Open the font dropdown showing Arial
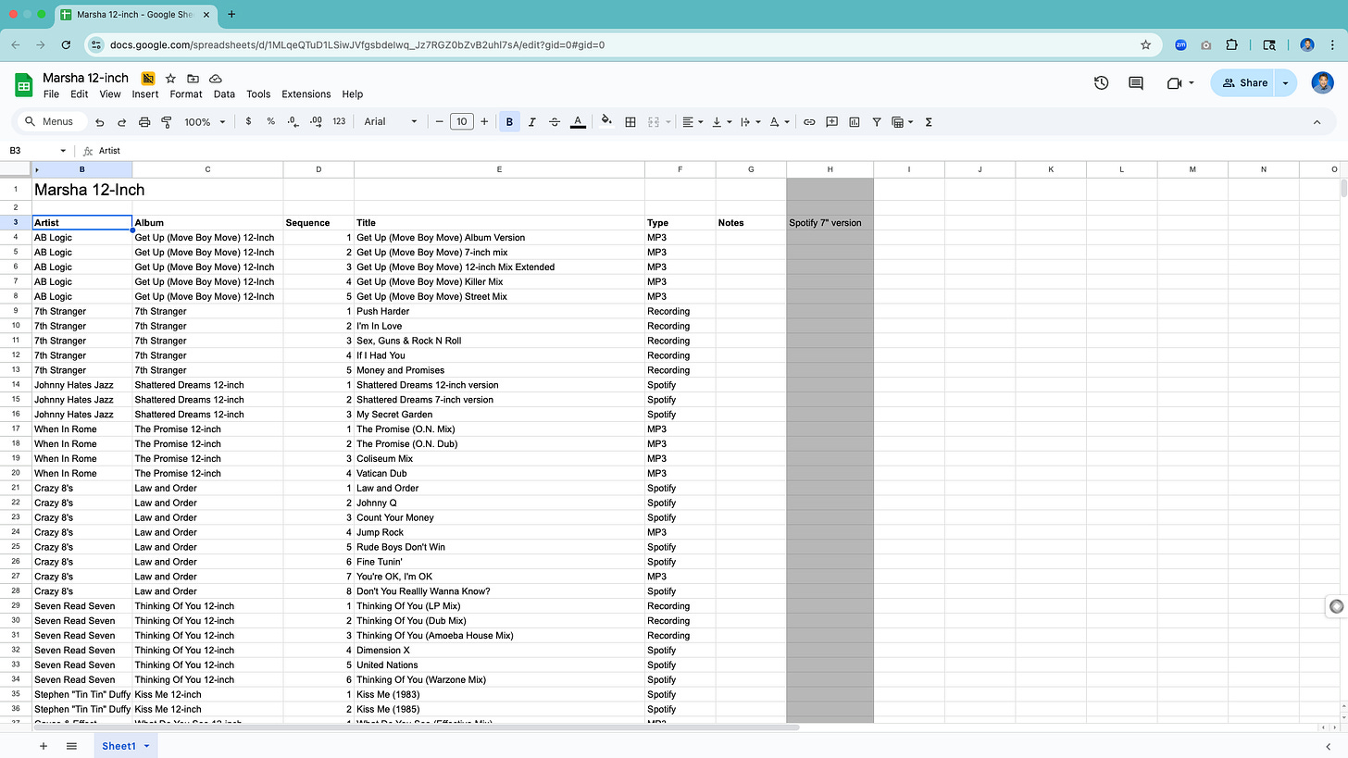1348x758 pixels. (x=386, y=121)
